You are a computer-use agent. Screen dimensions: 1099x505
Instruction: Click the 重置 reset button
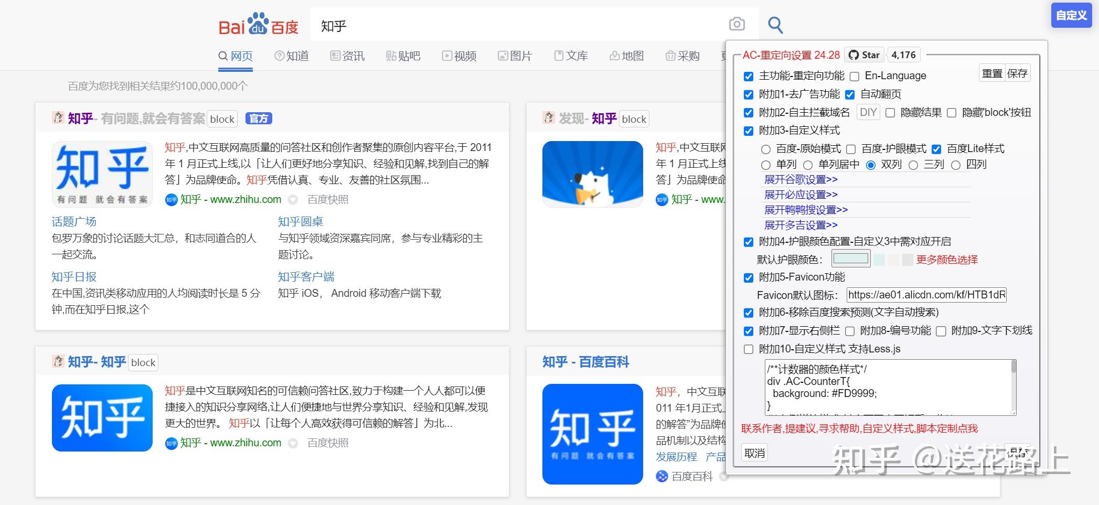[992, 73]
